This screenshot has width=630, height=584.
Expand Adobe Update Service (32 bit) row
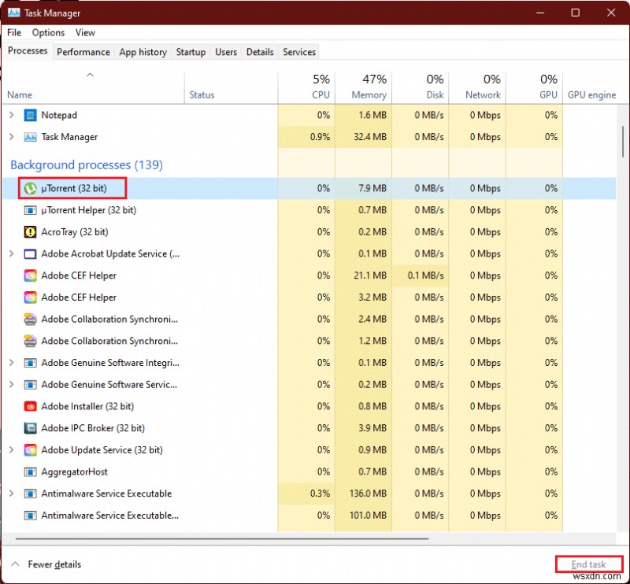(x=12, y=450)
